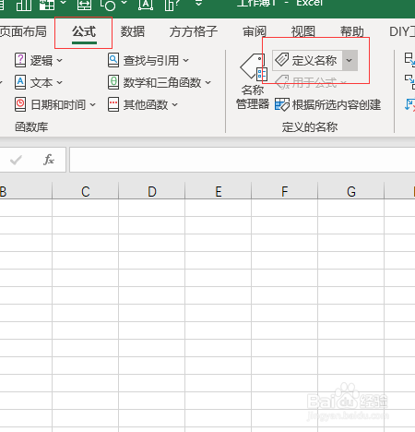Click the 逻辑 function book icon
This screenshot has height=432, width=415.
tap(20, 60)
